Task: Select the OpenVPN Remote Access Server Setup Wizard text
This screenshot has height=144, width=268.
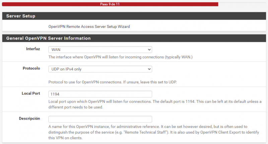Action: [x=89, y=26]
